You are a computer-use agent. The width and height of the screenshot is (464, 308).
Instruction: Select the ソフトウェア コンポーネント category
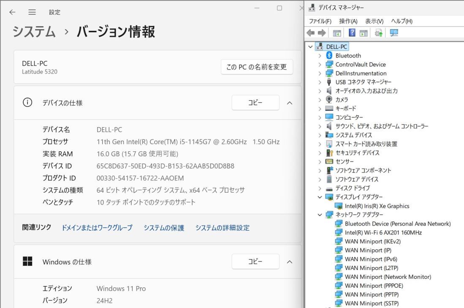tap(363, 170)
